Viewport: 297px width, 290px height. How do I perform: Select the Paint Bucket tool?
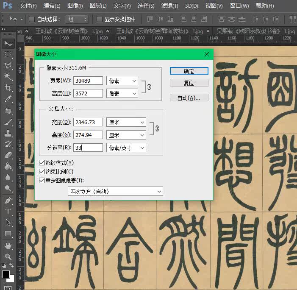coord(8,166)
